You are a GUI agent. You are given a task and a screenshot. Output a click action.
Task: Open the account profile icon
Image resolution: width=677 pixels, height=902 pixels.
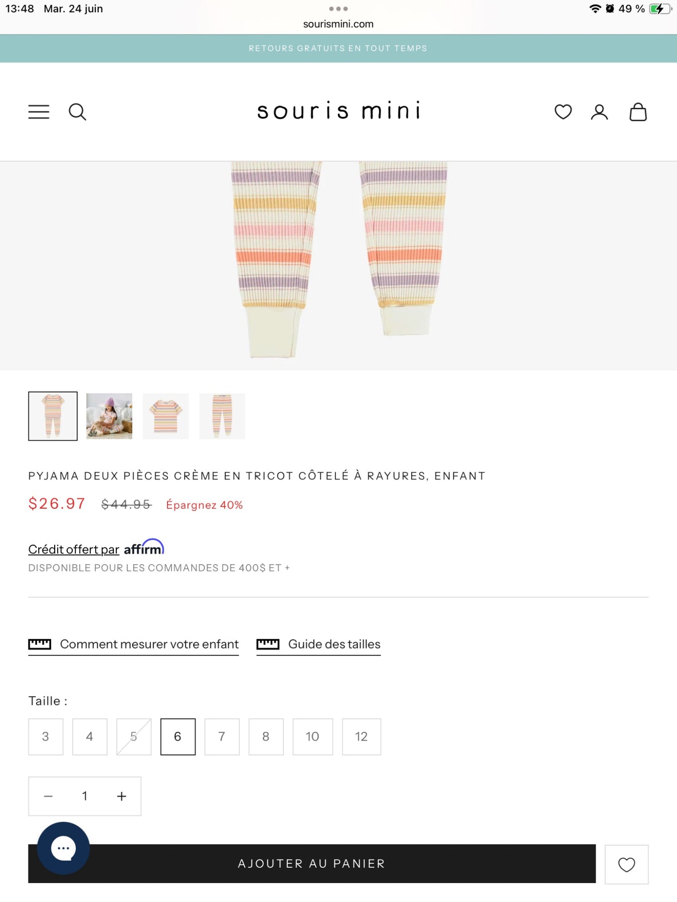[x=599, y=112]
